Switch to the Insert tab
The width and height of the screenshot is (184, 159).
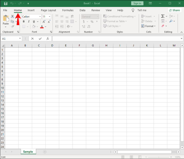point(31,10)
